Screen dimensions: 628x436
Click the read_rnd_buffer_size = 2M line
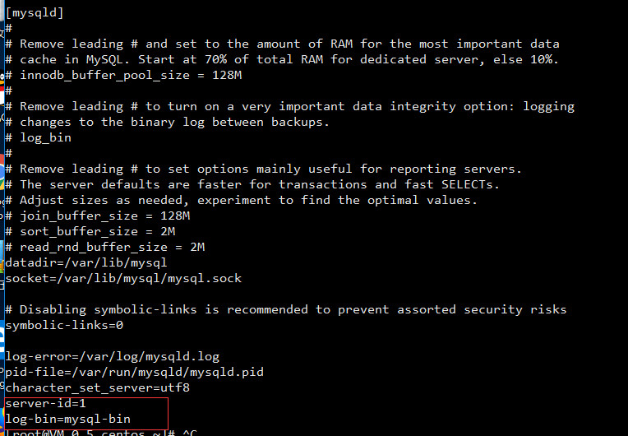(105, 247)
